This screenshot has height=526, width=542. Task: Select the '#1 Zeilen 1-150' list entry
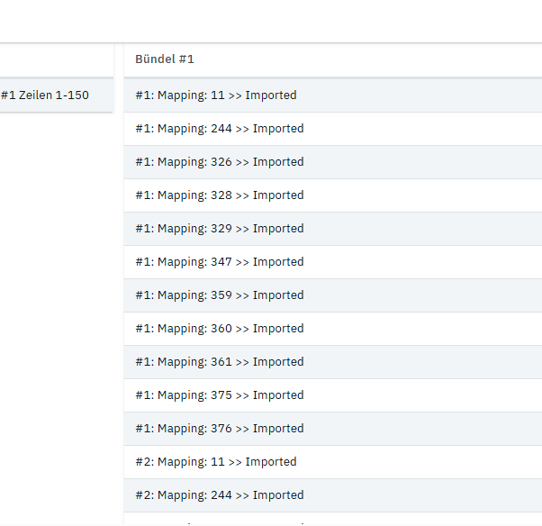45,95
